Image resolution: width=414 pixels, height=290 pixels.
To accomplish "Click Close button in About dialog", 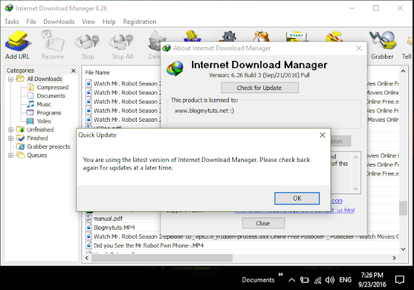I will 263,223.
